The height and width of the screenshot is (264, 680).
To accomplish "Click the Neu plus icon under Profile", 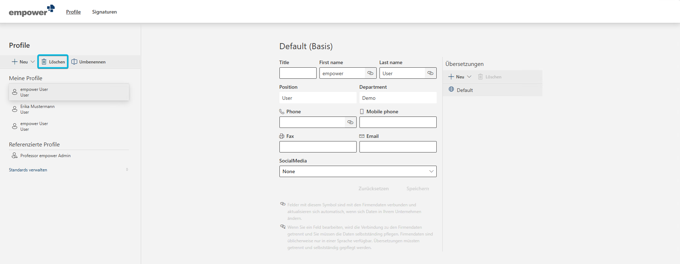I will (15, 62).
